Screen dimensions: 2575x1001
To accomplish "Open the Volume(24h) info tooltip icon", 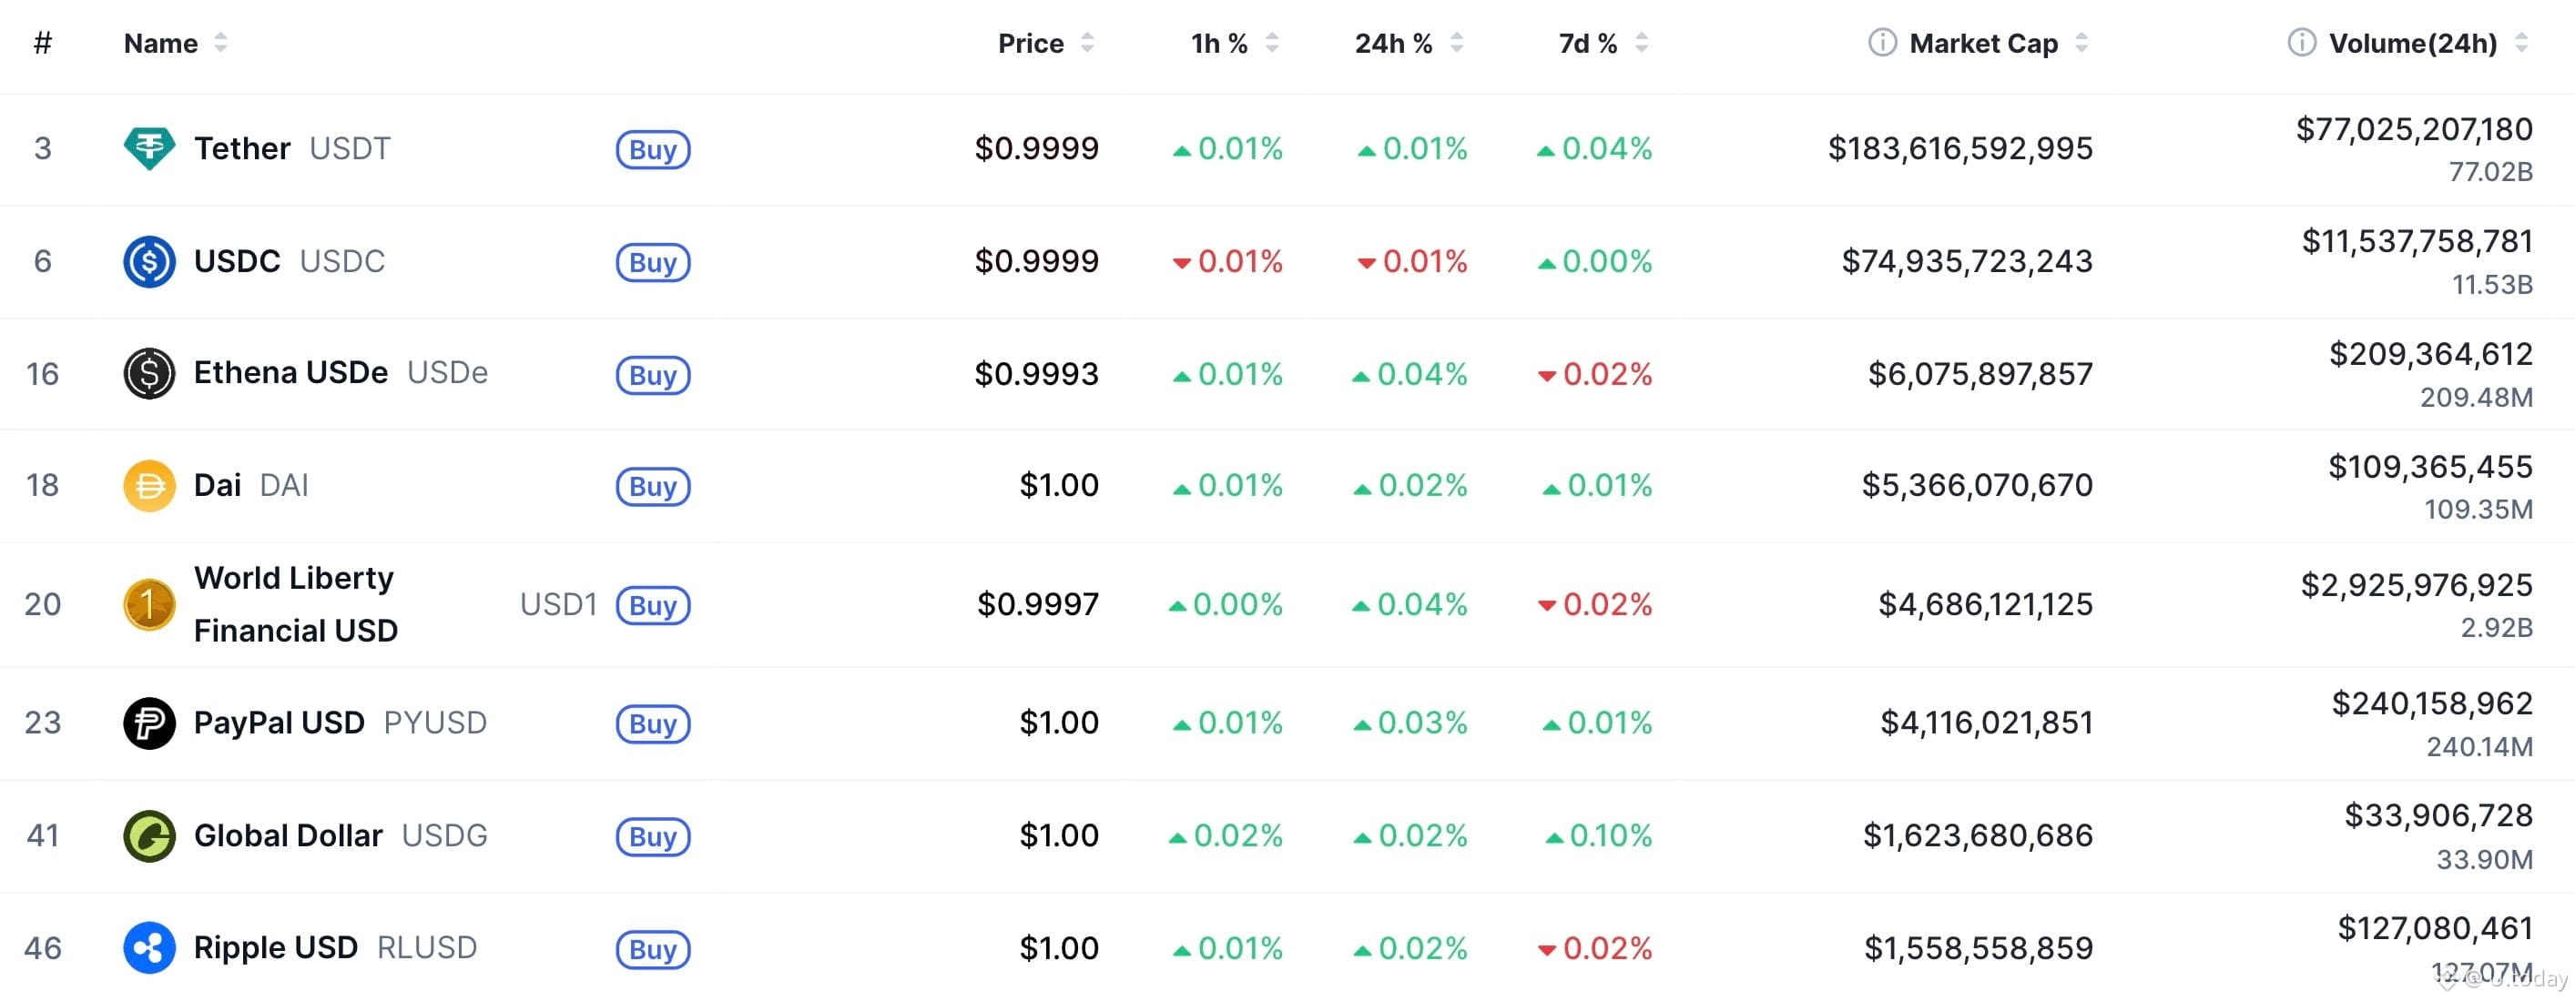I will point(2301,43).
